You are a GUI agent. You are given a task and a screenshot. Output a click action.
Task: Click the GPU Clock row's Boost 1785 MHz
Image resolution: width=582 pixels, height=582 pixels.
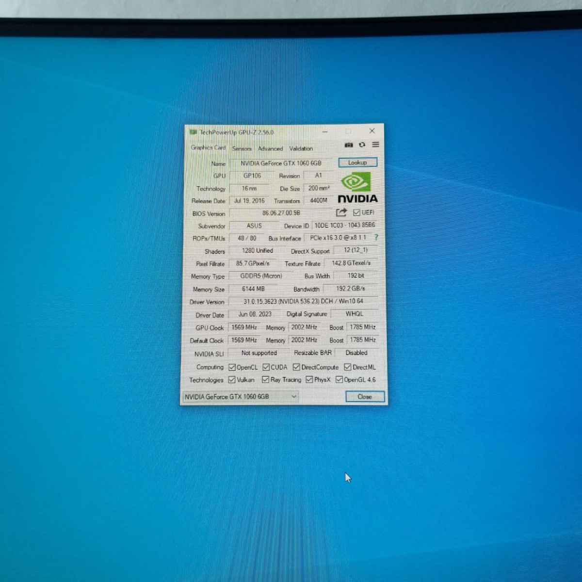(363, 327)
